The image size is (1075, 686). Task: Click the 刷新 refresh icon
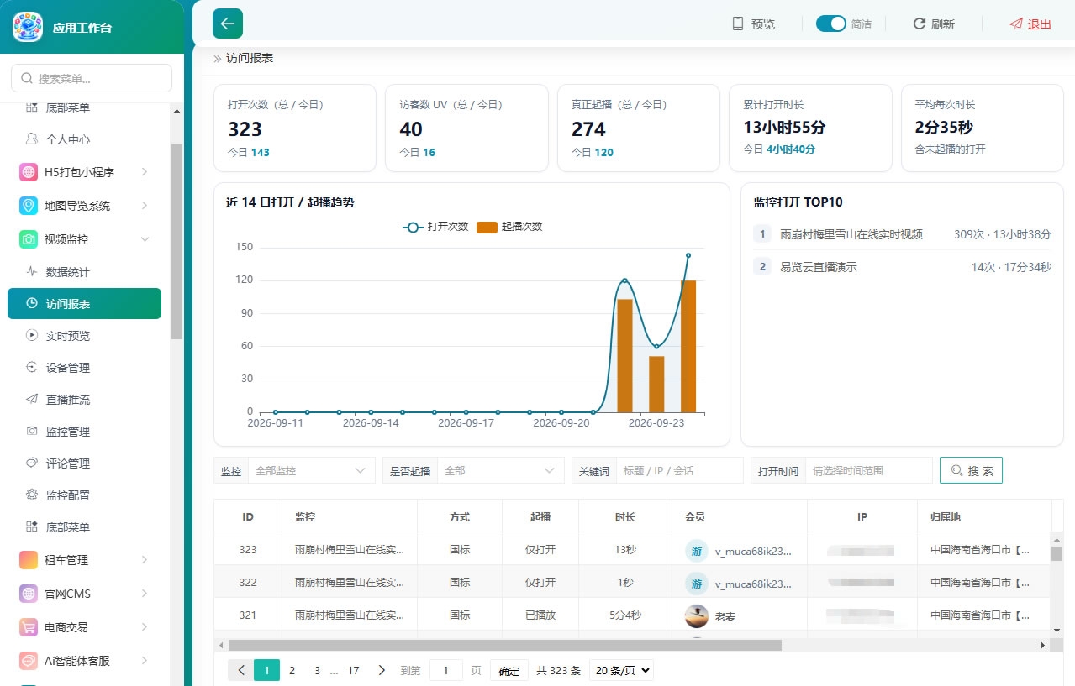tap(920, 24)
